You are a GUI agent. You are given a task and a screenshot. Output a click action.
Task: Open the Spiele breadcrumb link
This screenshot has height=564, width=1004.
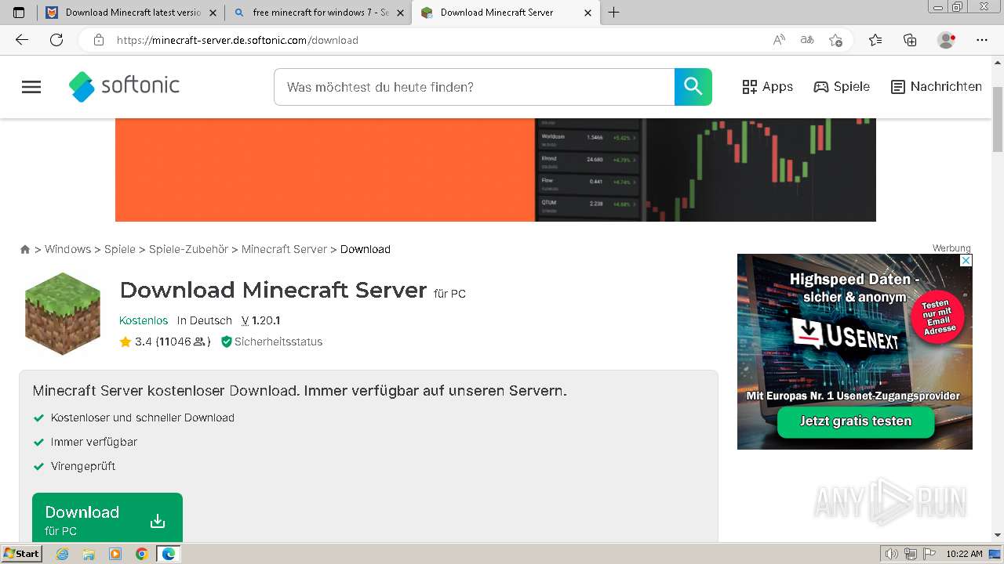pyautogui.click(x=120, y=249)
